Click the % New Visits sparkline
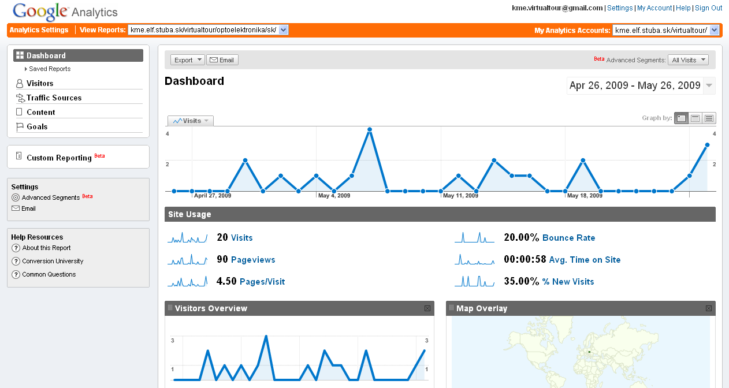The image size is (729, 388). click(475, 281)
